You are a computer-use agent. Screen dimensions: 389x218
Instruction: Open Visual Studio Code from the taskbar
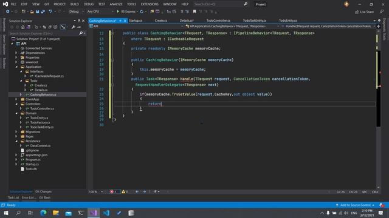[x=106, y=213]
